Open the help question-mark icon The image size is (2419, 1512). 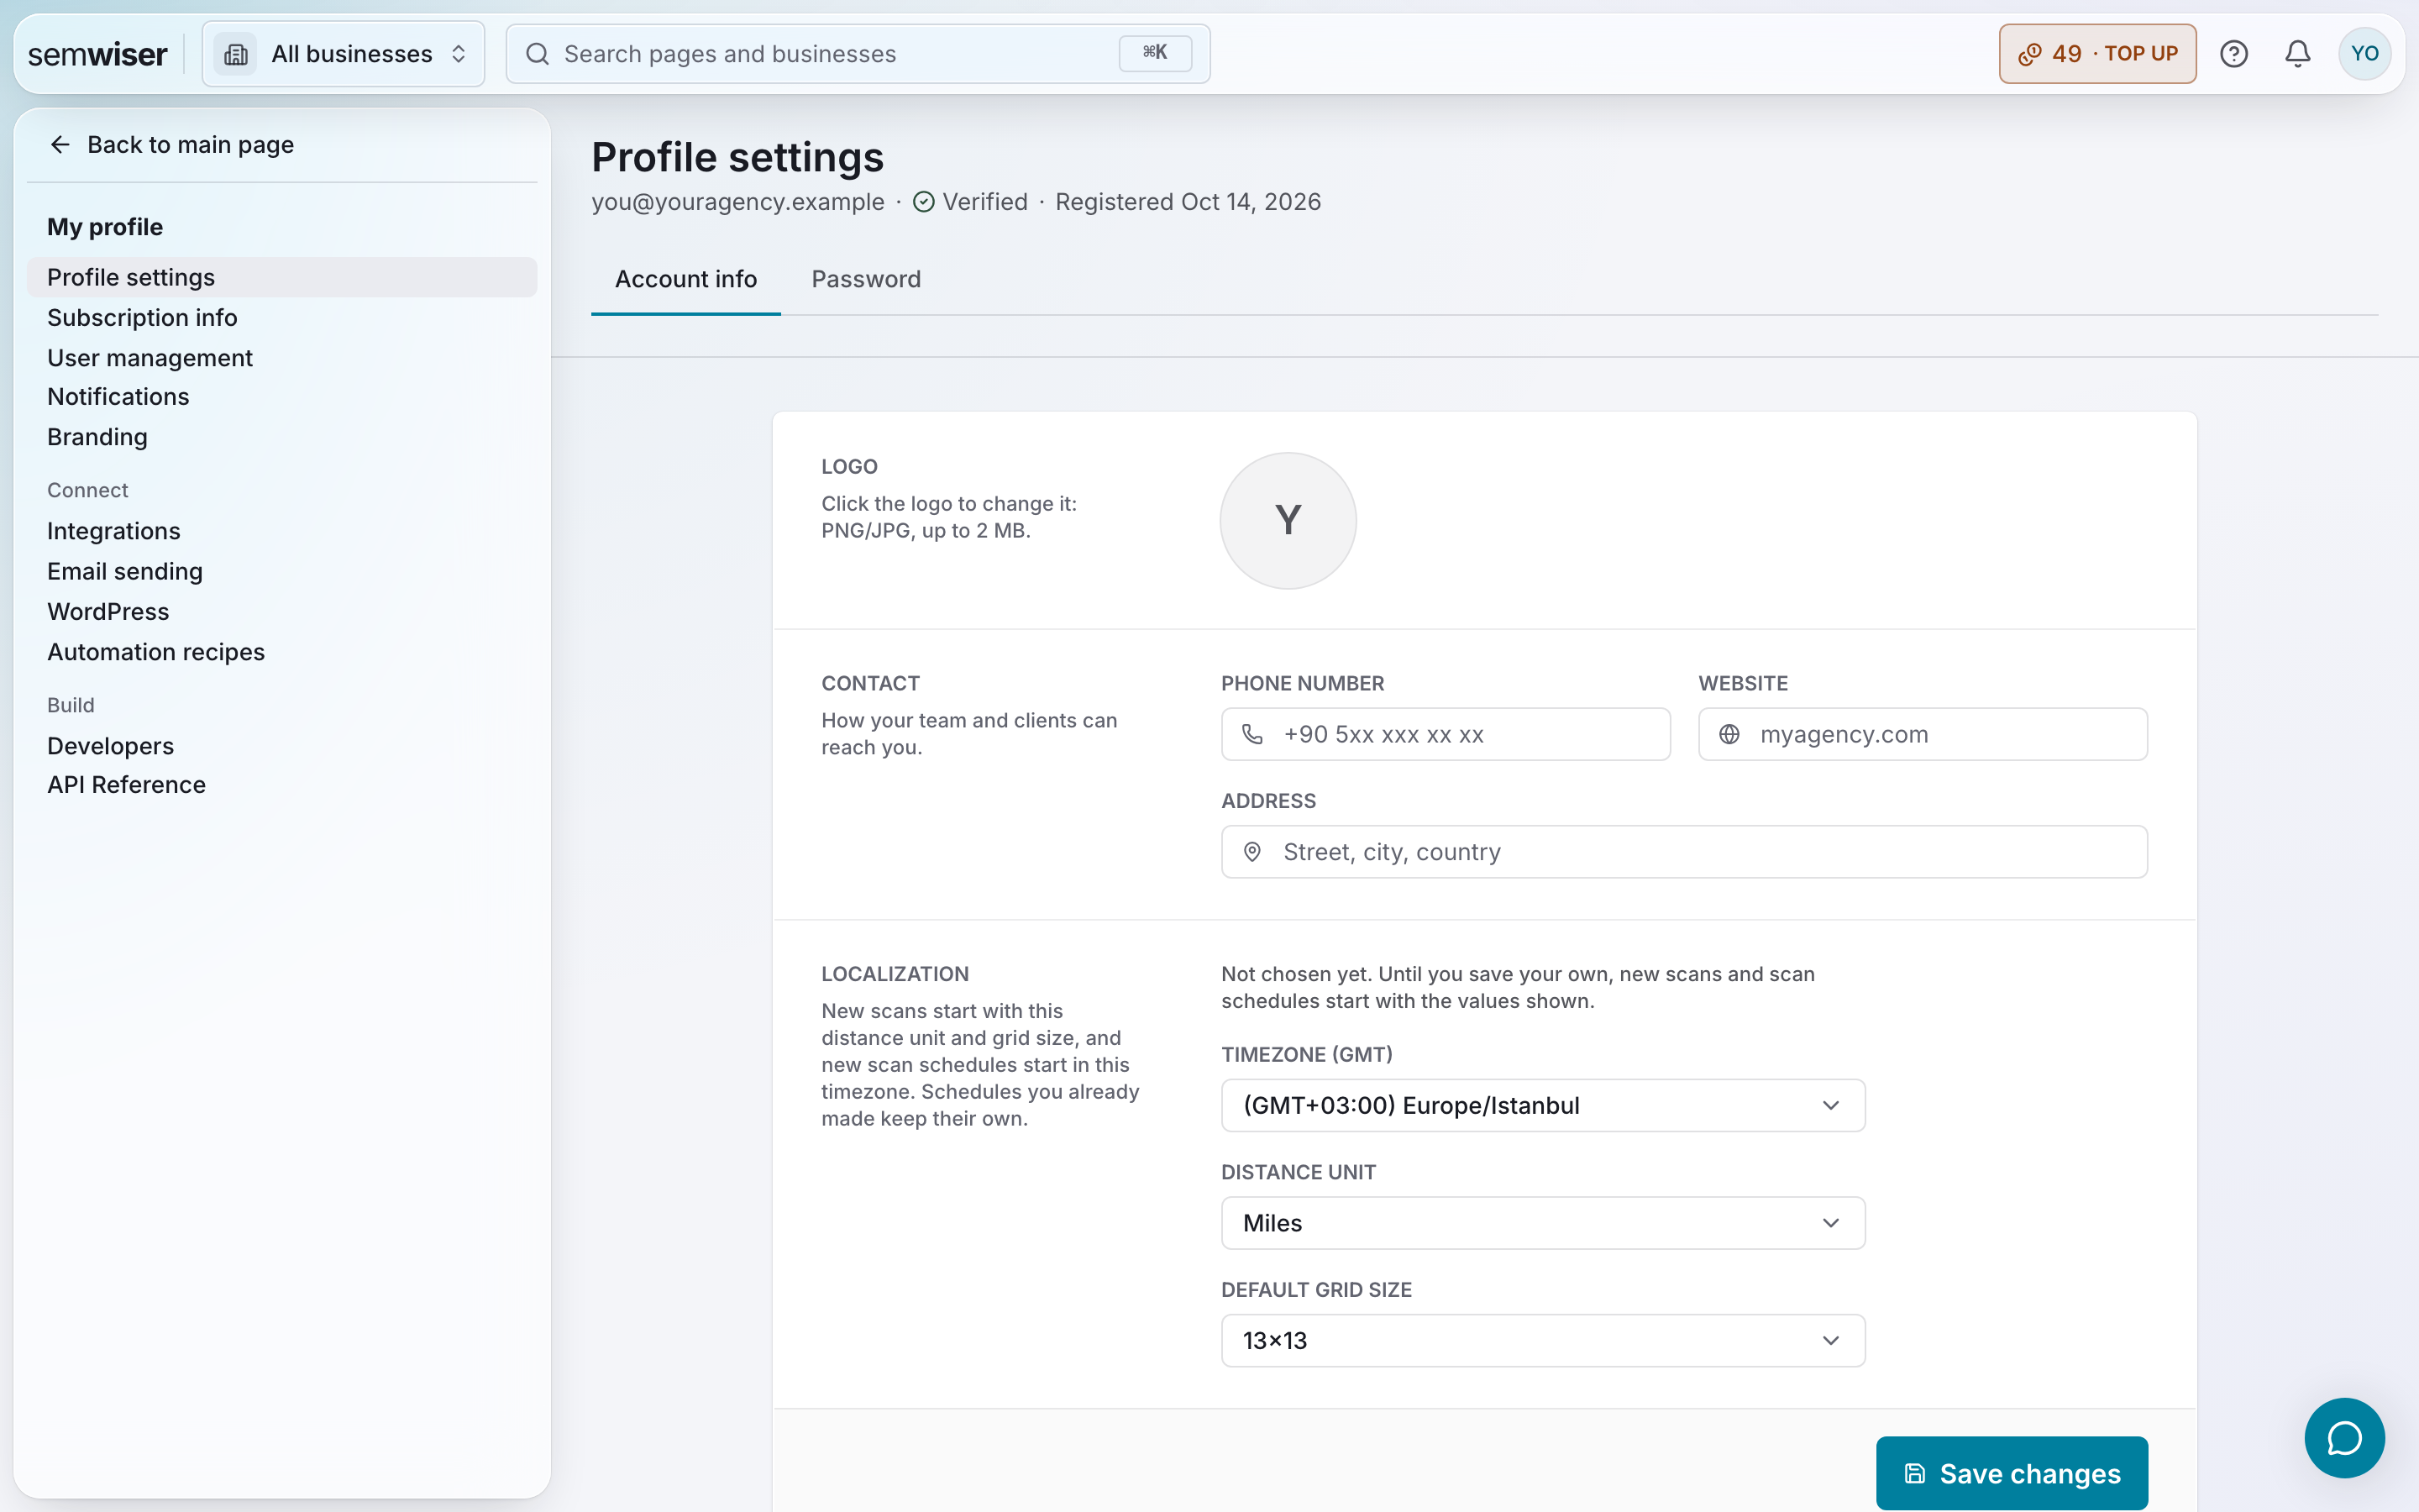click(2233, 54)
